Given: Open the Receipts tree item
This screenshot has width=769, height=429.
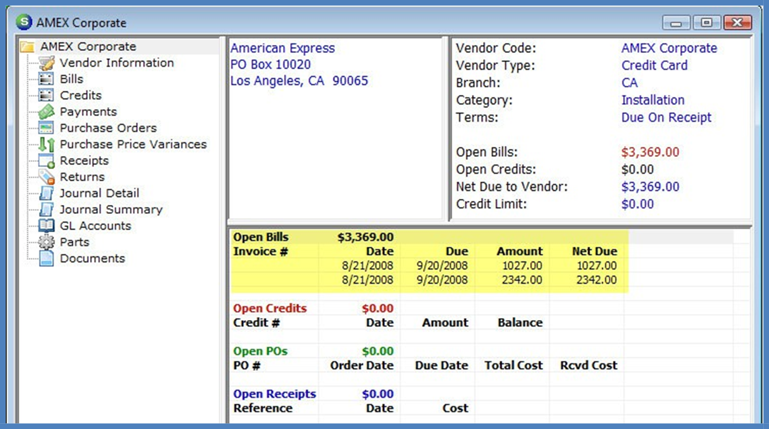Looking at the screenshot, I should click(x=84, y=161).
